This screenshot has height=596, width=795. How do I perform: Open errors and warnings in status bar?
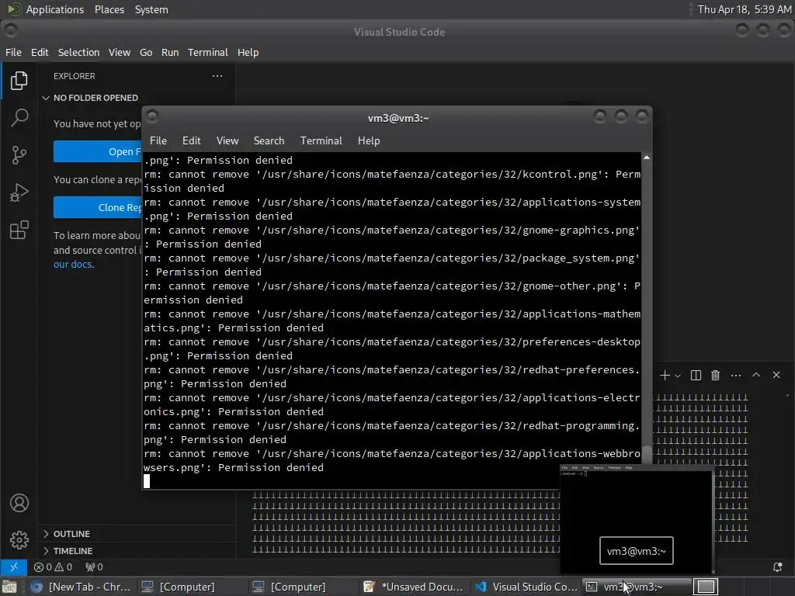coord(54,567)
